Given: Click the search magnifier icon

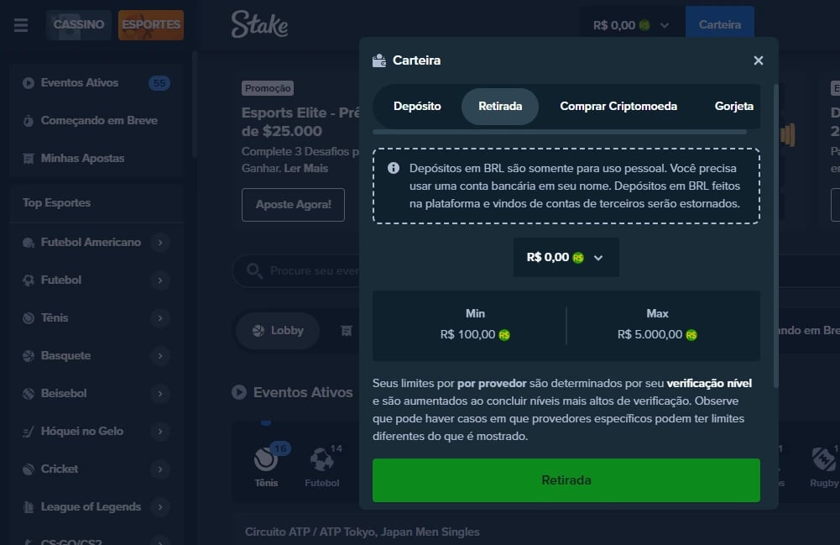Looking at the screenshot, I should 254,271.
